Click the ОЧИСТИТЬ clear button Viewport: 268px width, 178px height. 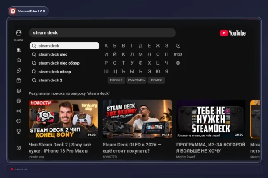point(136,80)
